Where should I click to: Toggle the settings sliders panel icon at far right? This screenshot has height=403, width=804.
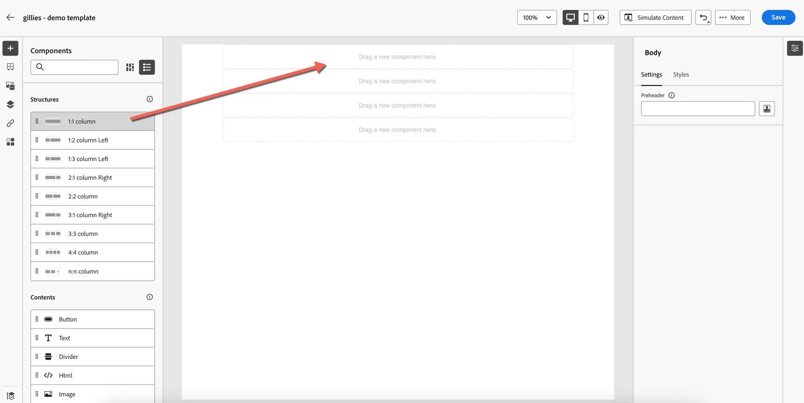point(795,48)
